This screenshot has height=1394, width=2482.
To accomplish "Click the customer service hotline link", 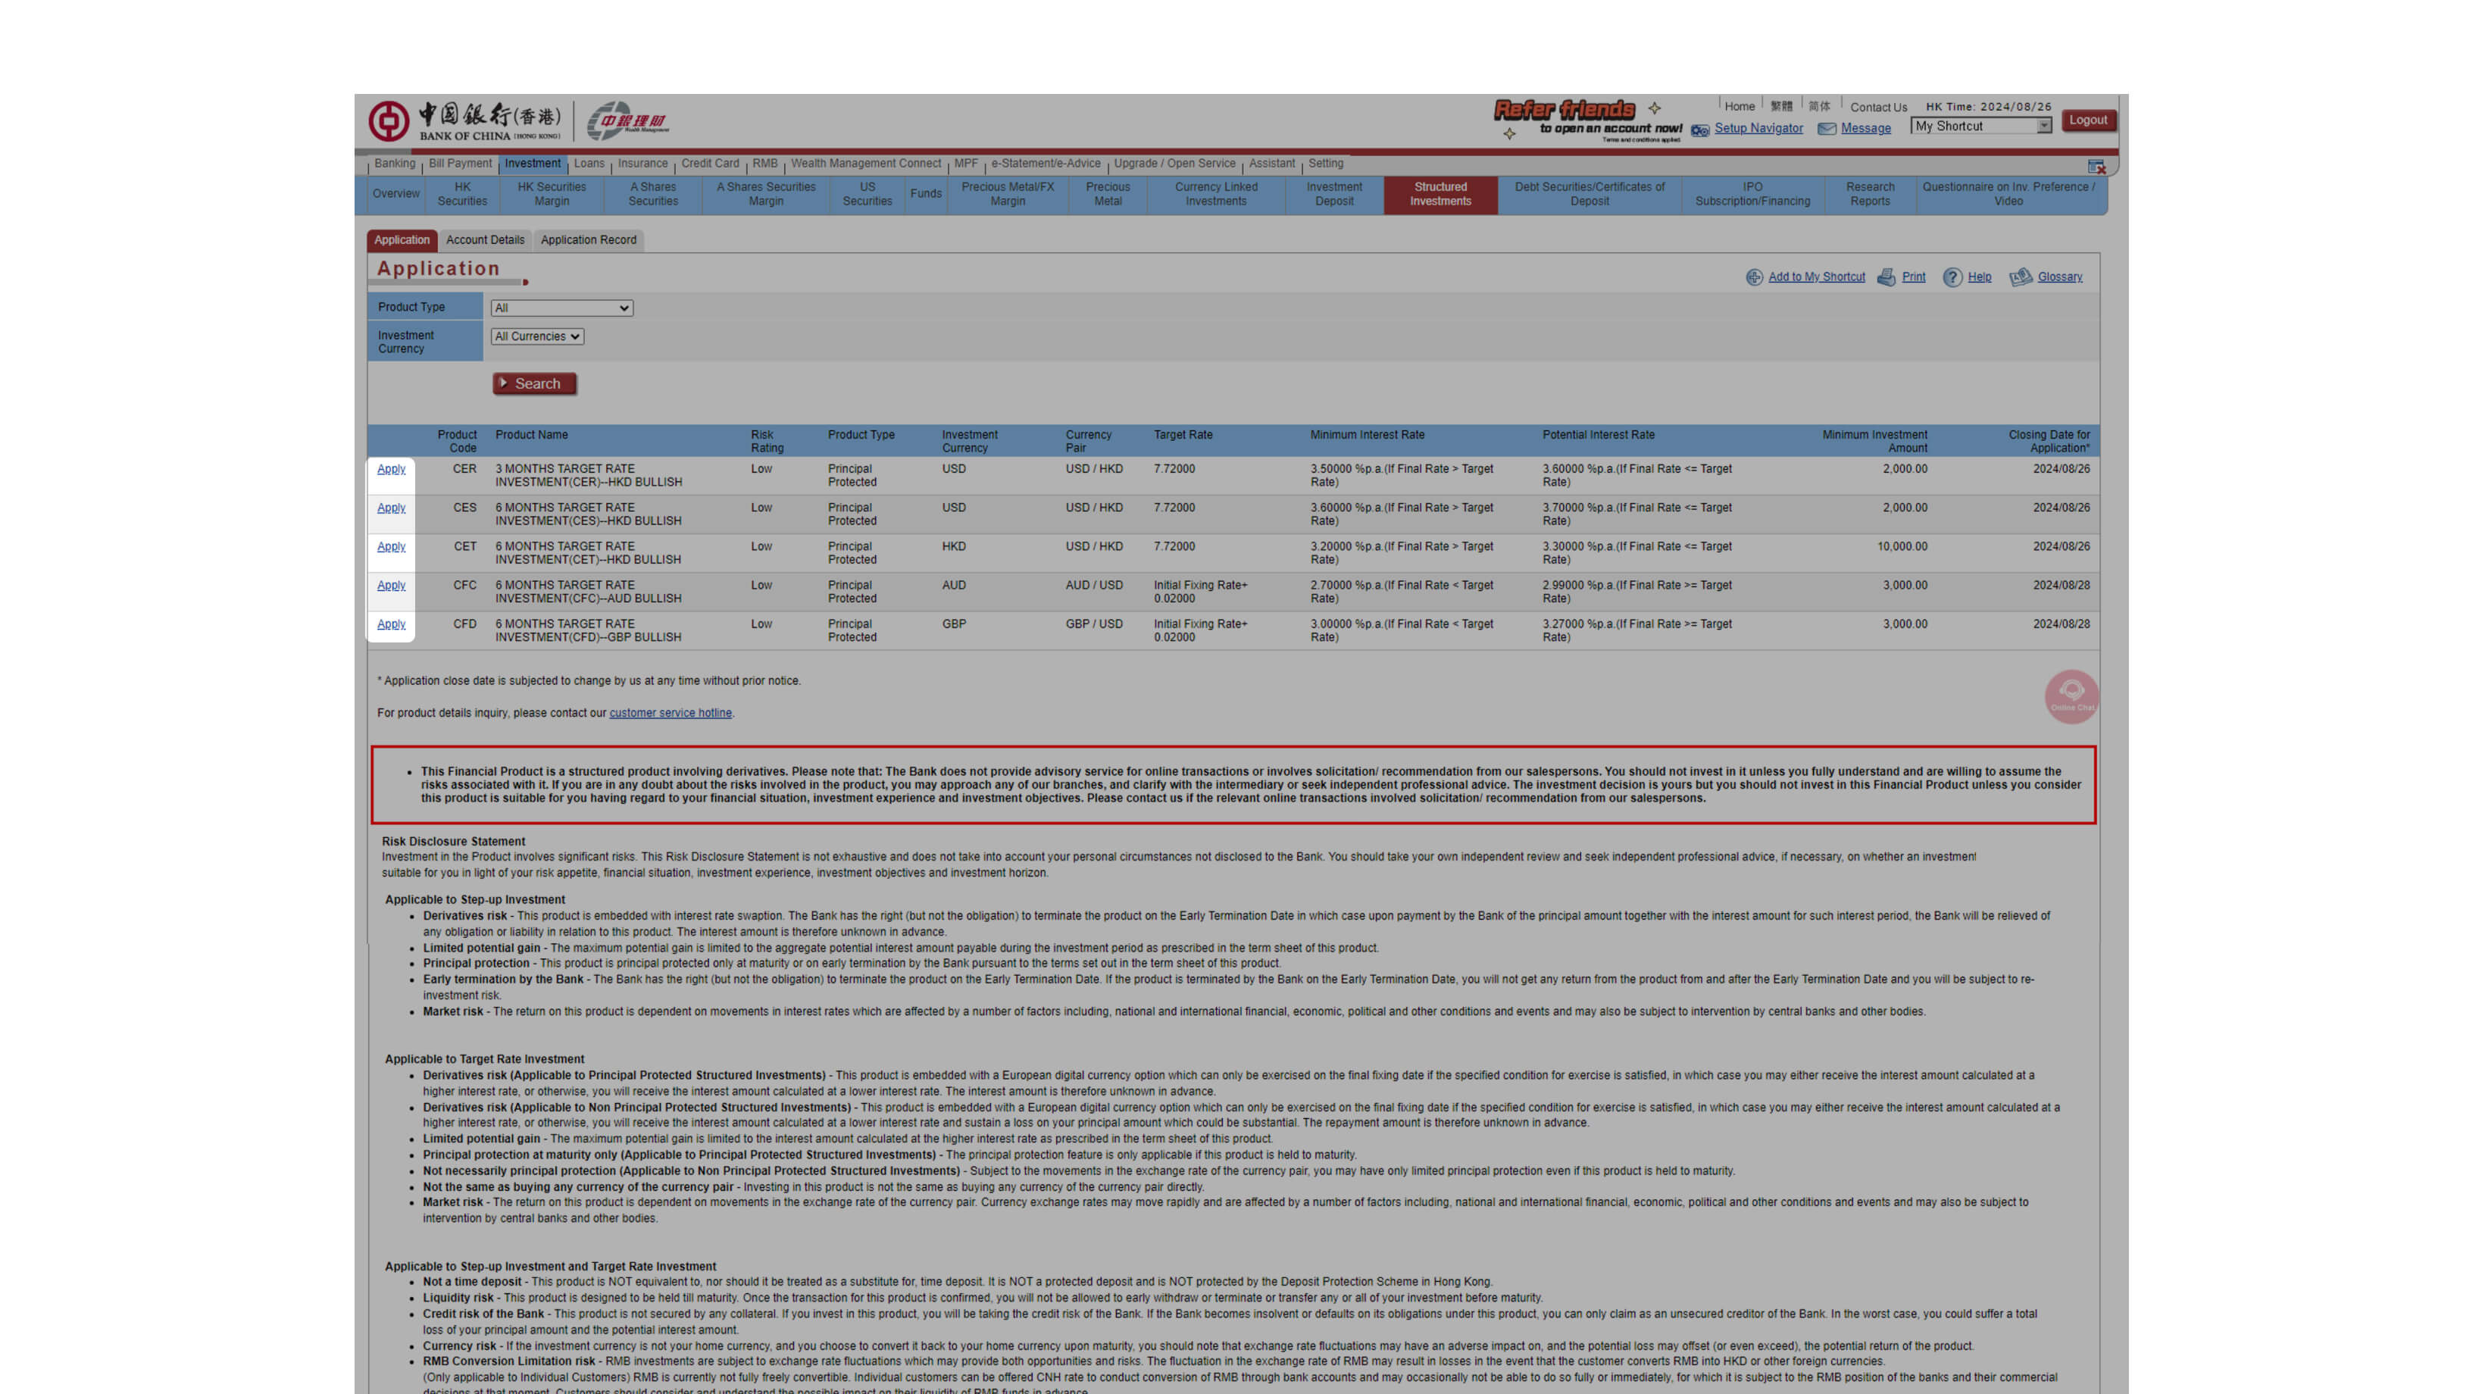I will 668,712.
